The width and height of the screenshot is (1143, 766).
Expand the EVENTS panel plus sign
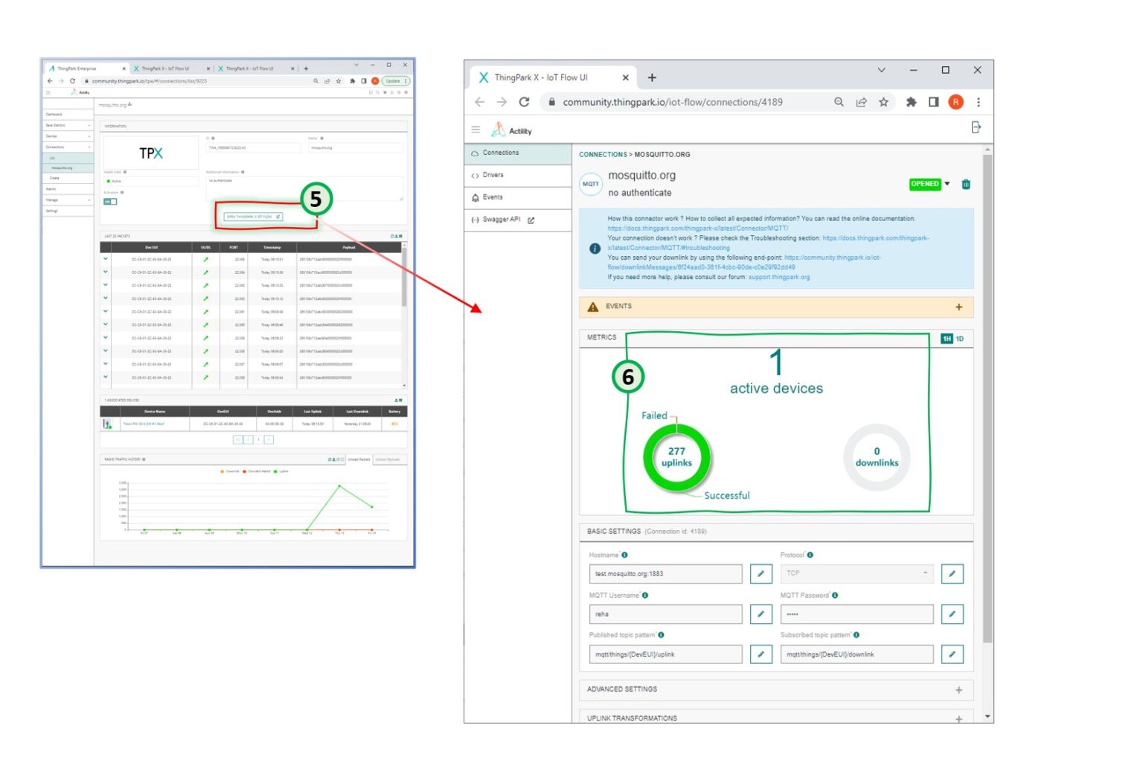958,307
